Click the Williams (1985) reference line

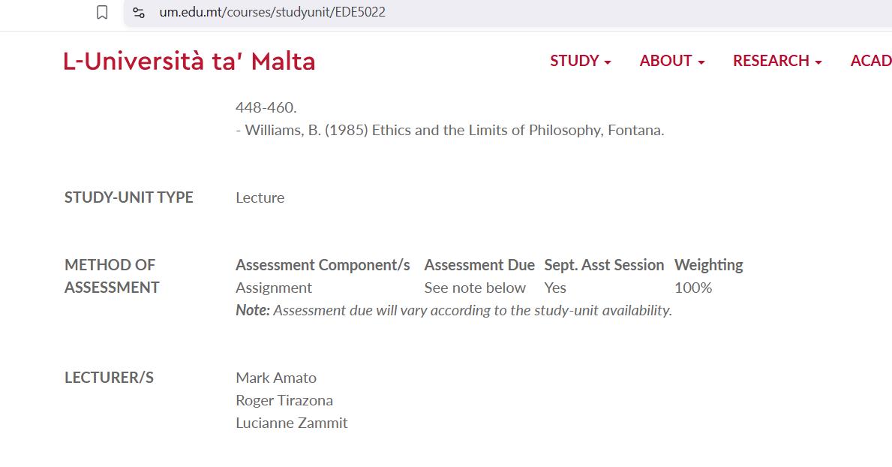click(x=450, y=130)
